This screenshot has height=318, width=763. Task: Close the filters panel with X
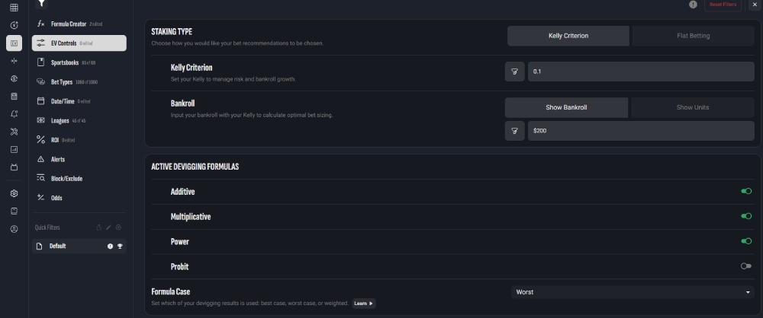(755, 5)
